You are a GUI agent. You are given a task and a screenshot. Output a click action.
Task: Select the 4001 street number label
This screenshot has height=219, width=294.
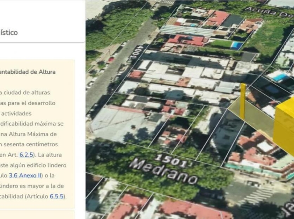click(135, 52)
